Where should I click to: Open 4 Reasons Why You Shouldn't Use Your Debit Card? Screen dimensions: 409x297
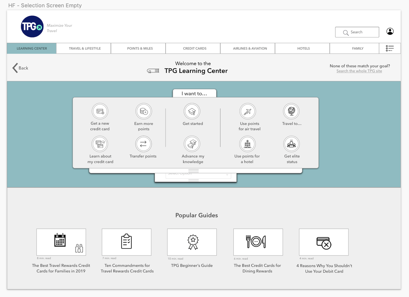click(x=324, y=268)
